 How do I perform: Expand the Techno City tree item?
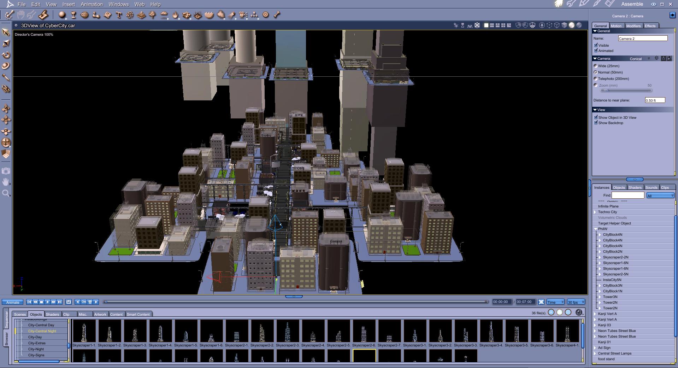coord(595,212)
